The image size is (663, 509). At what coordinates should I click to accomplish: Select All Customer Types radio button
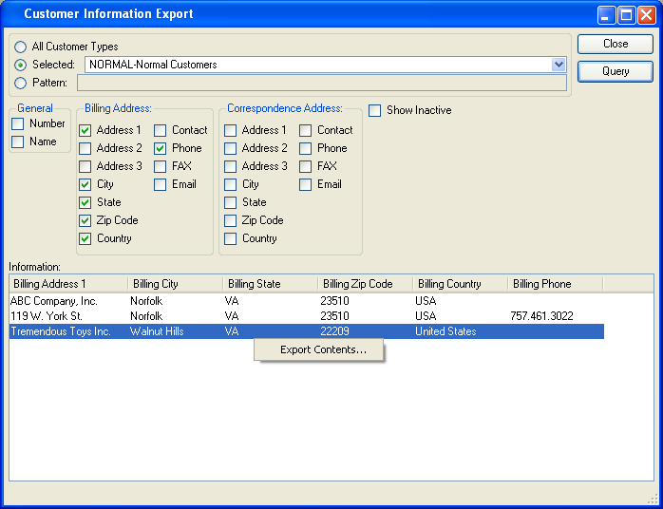[x=21, y=47]
